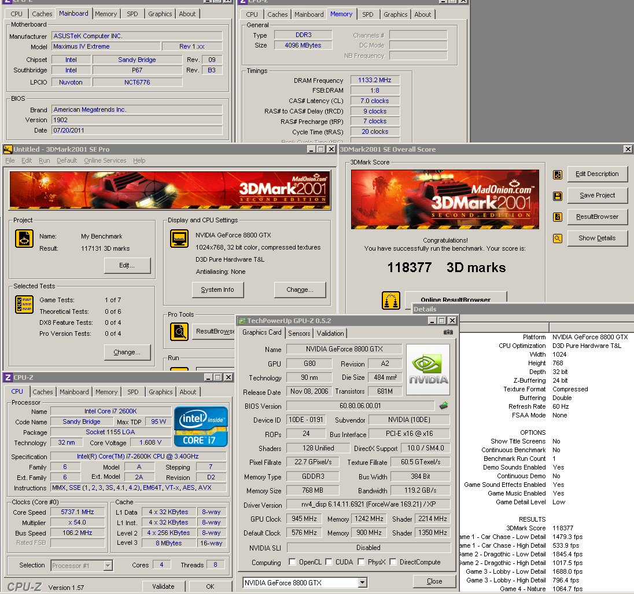This screenshot has height=594, width=634.
Task: Open the Online Services menu
Action: pos(105,160)
